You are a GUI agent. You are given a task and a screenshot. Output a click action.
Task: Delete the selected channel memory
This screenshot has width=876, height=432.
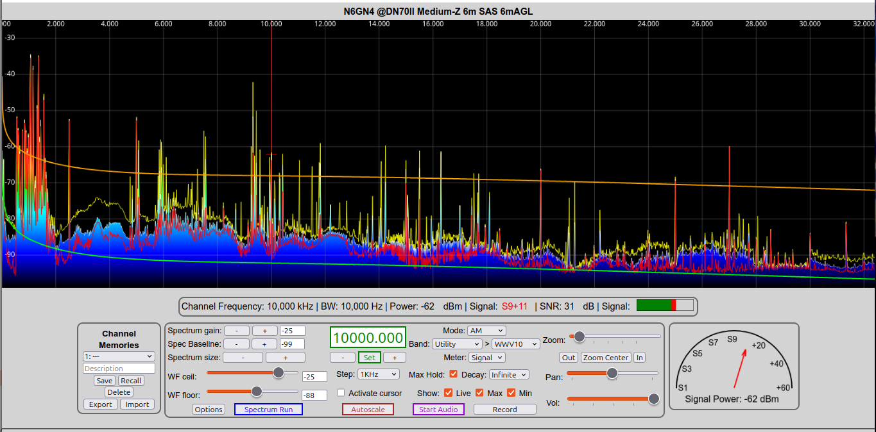119,392
